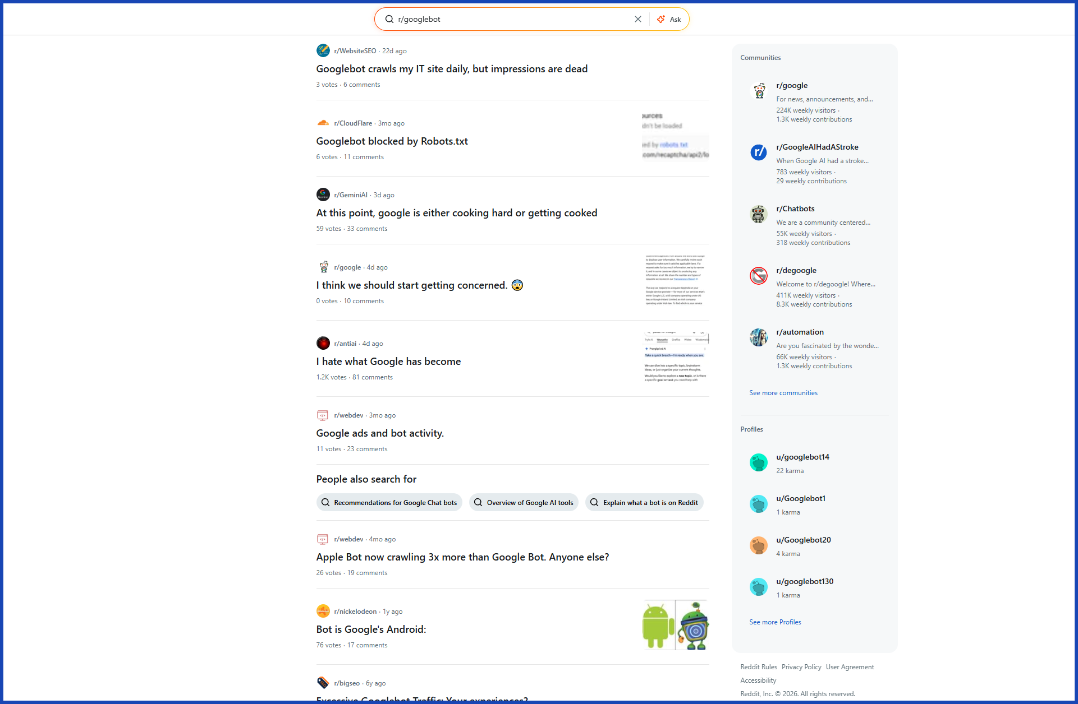
Task: Open r/google community icon in sidebar
Action: tap(759, 91)
